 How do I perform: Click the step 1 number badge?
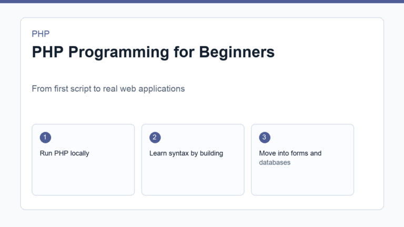click(45, 138)
